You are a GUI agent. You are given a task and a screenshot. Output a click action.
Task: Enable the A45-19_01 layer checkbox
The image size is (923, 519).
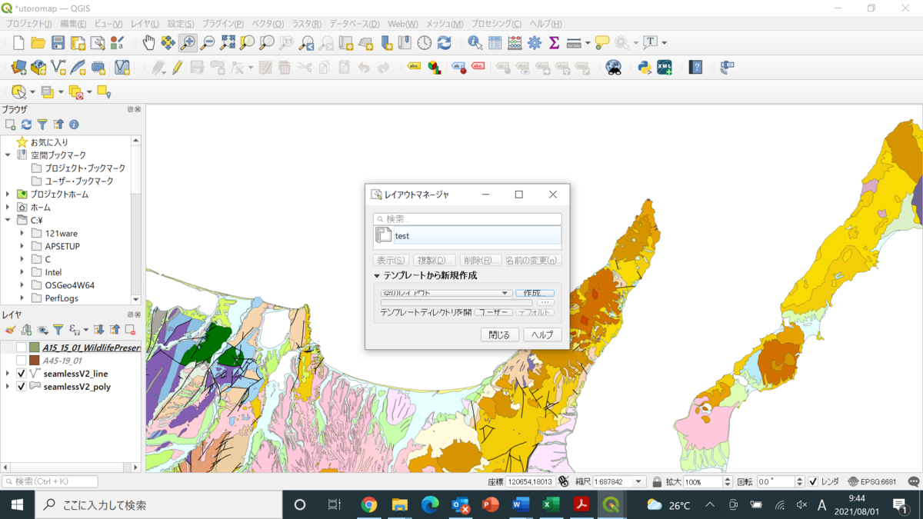(22, 361)
